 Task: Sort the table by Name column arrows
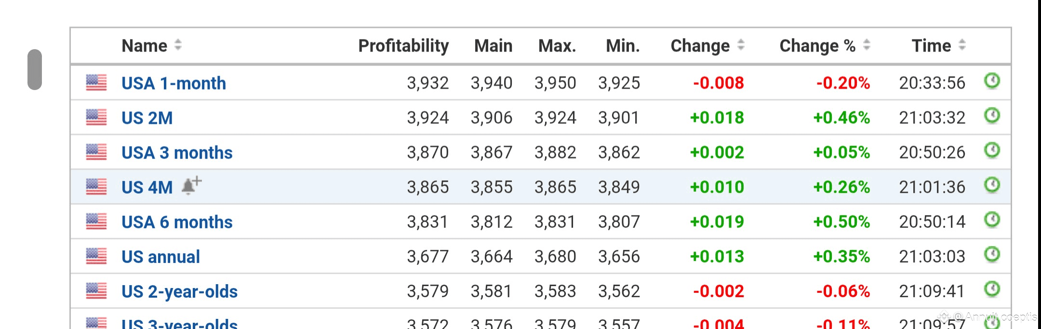tap(178, 45)
